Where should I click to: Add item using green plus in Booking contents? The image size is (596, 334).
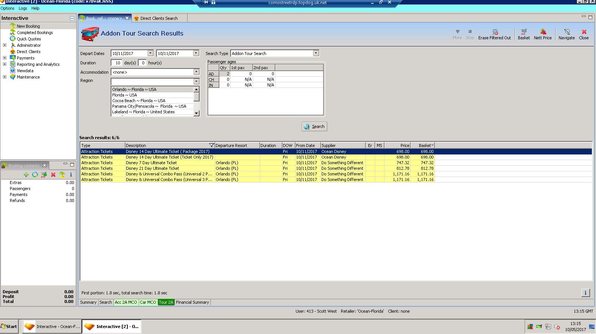click(26, 175)
